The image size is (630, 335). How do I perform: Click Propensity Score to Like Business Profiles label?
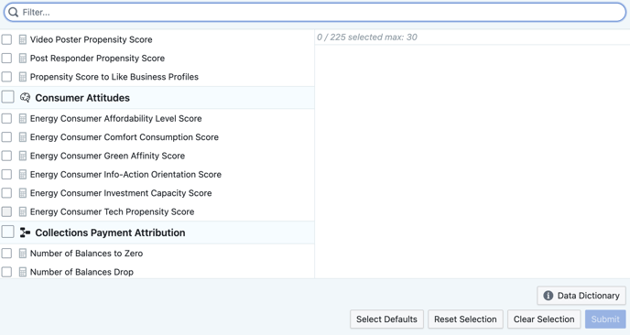point(114,77)
